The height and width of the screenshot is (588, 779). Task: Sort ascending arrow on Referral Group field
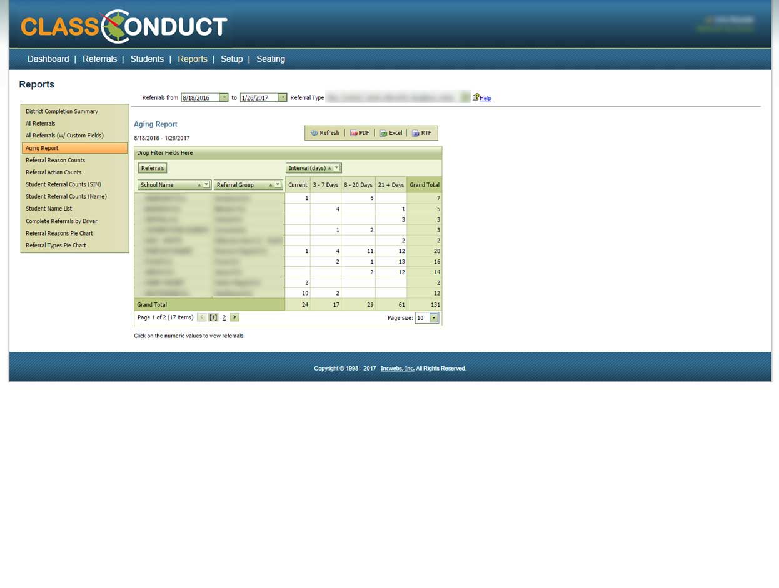pos(271,185)
